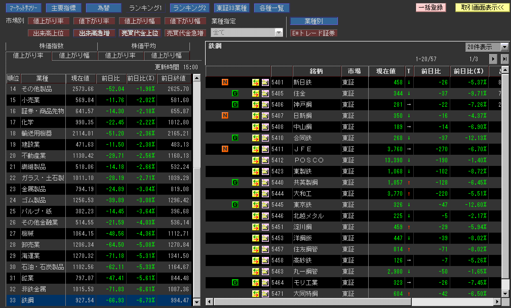Click the pink icon in the POSCO row
The width and height of the screenshot is (511, 308).
pos(265,160)
